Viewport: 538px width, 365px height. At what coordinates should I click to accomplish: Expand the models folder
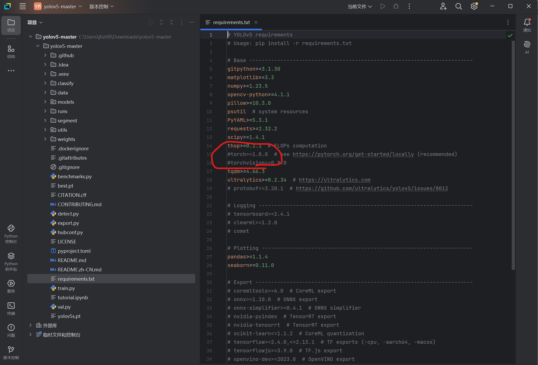[45, 102]
